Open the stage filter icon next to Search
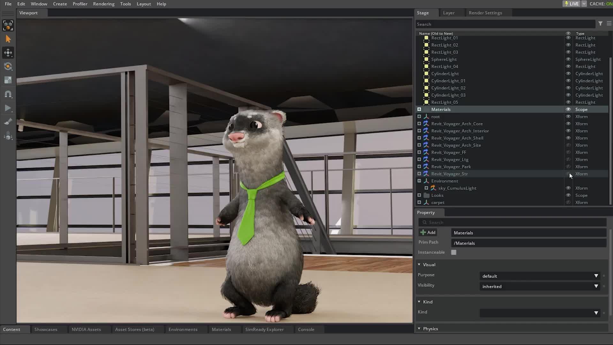Screen dimensions: 613x345 [x=601, y=24]
